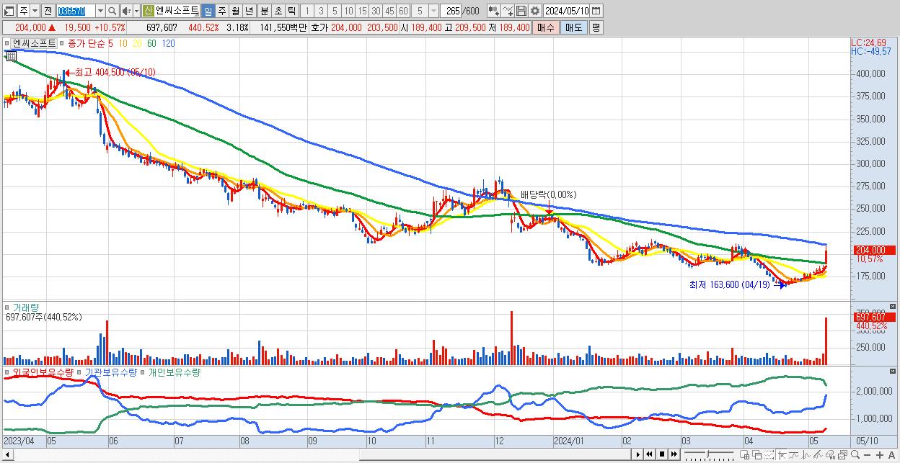Select the 년 yearly period toggle
Viewport: 900px width, 463px height.
pos(249,11)
